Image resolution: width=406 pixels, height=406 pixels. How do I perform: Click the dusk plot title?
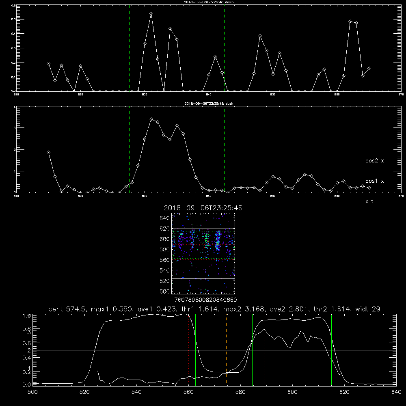[209, 104]
